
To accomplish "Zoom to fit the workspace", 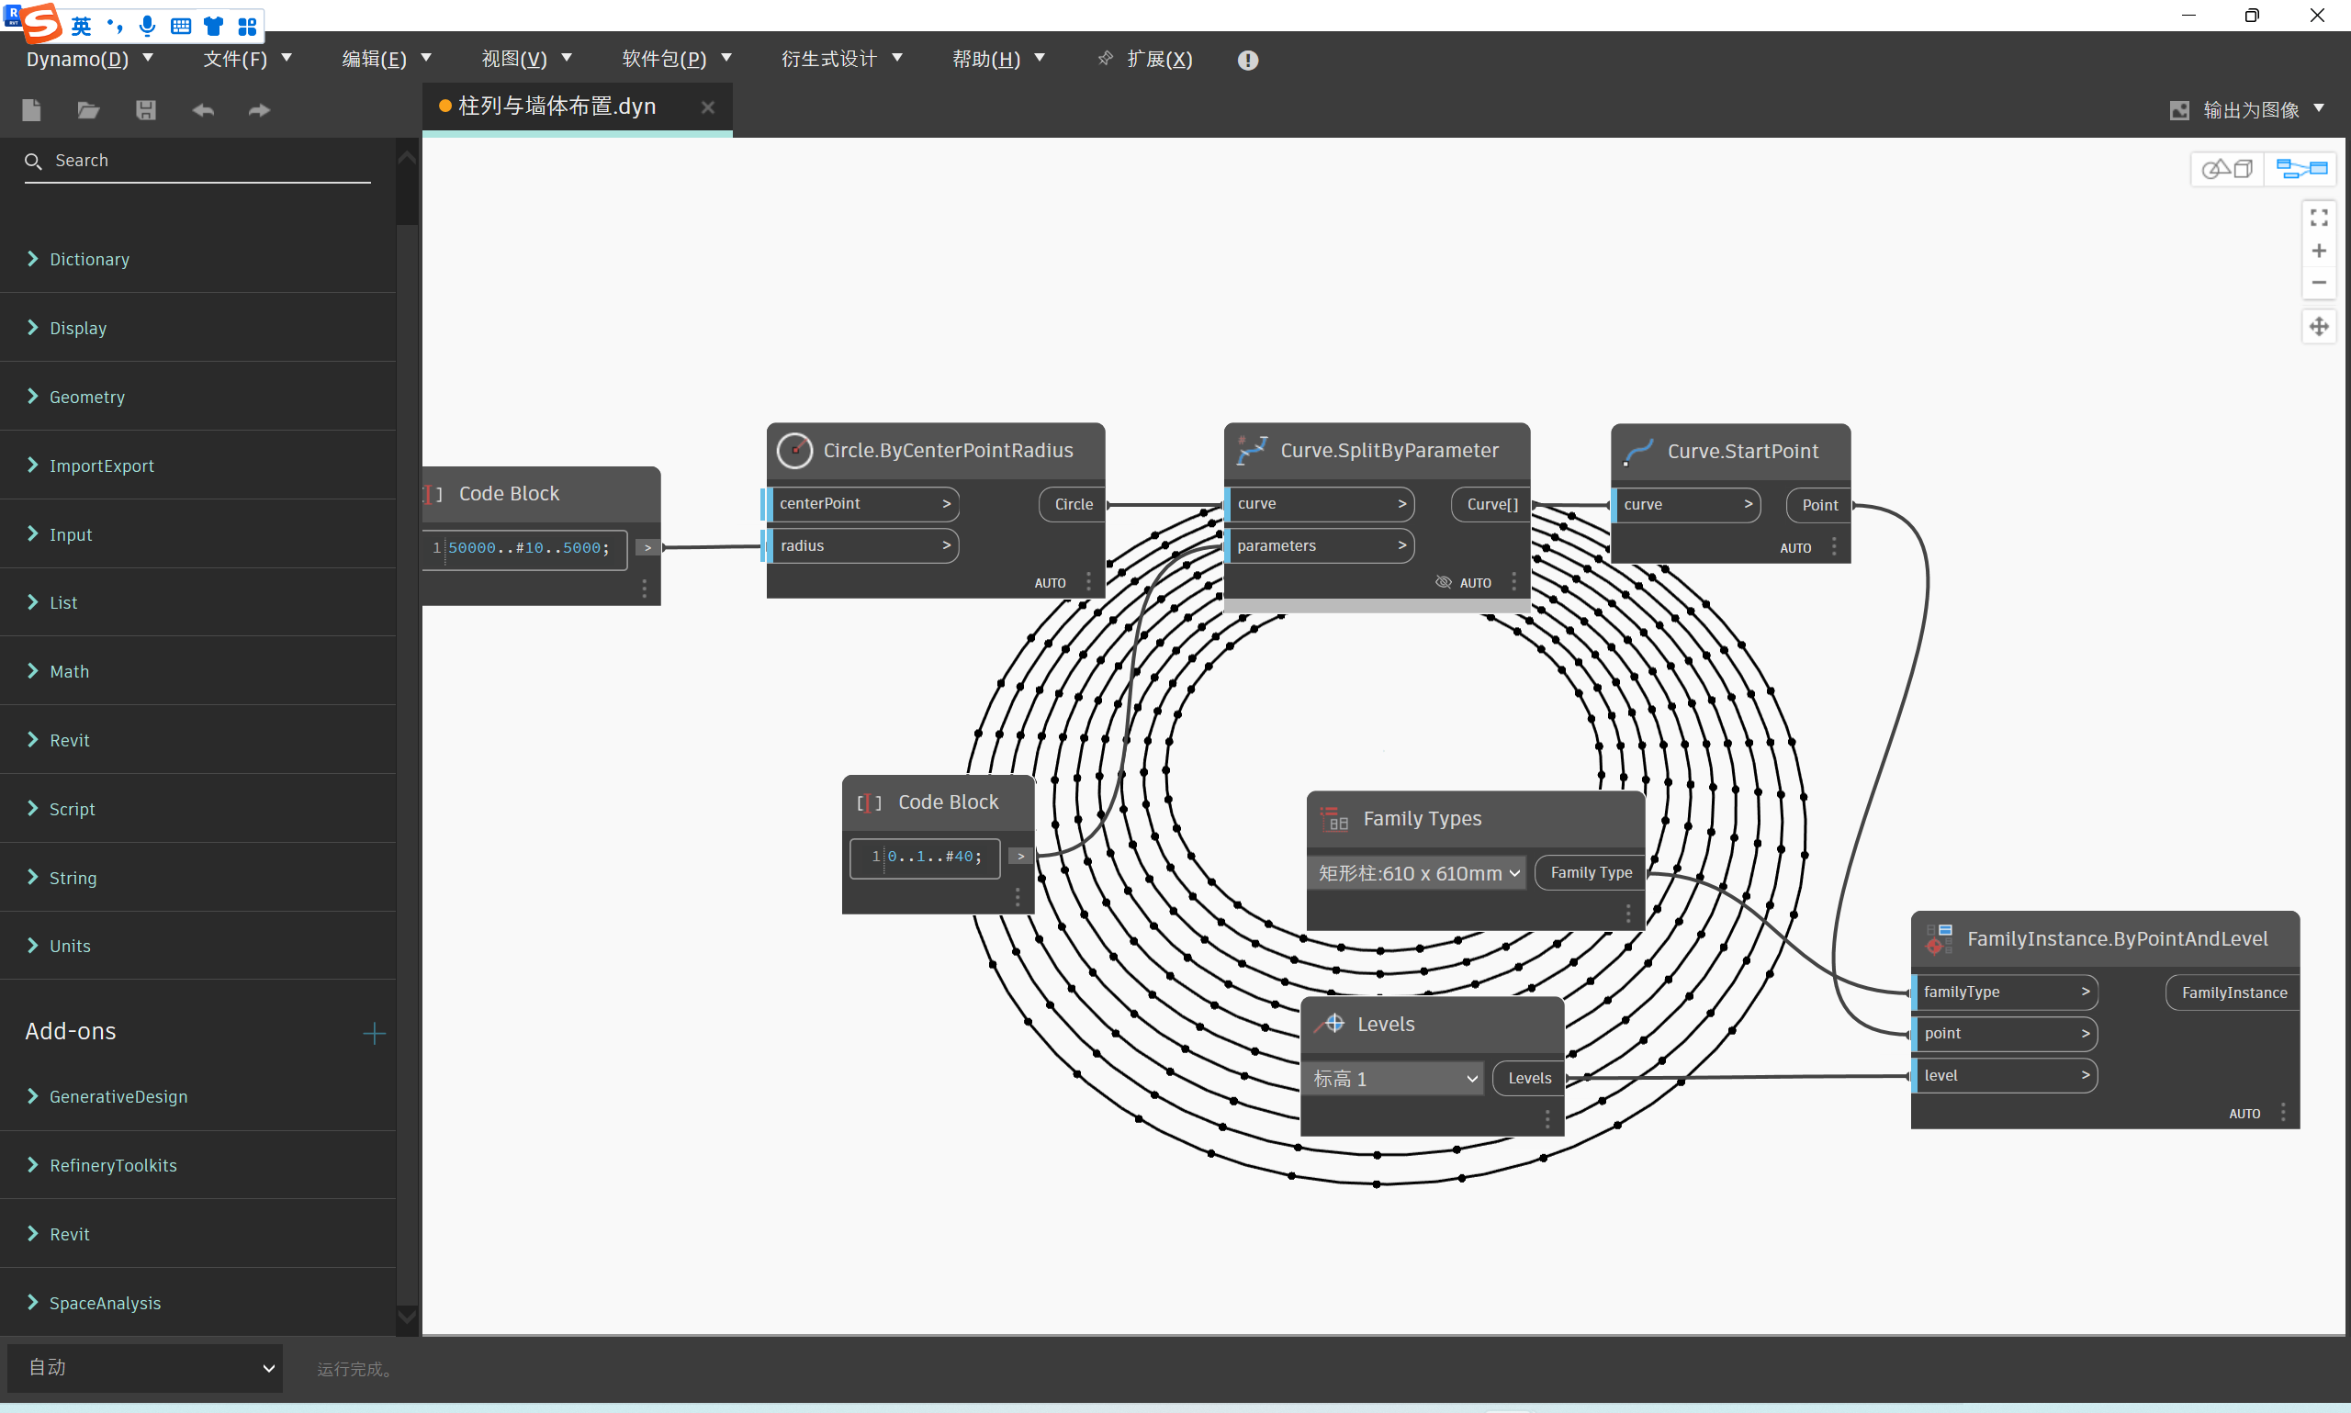I will (2319, 218).
